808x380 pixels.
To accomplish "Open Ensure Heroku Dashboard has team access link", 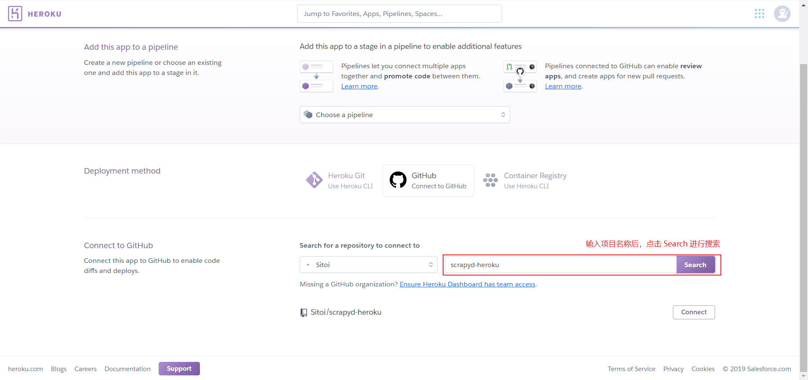I will tap(467, 284).
